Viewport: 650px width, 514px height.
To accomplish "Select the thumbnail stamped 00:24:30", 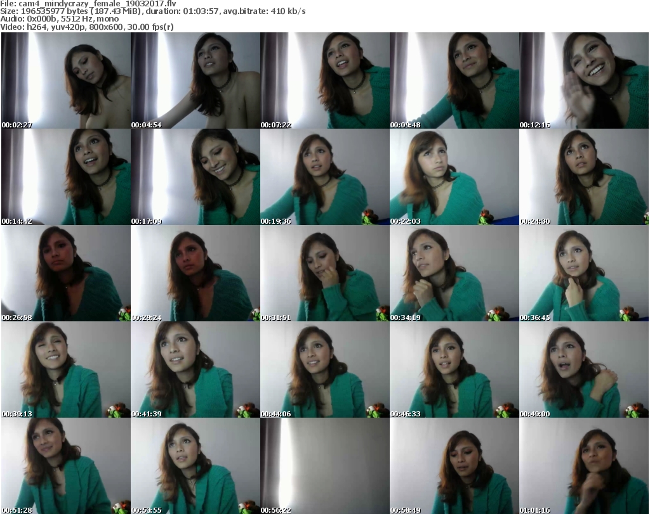I will pos(584,177).
